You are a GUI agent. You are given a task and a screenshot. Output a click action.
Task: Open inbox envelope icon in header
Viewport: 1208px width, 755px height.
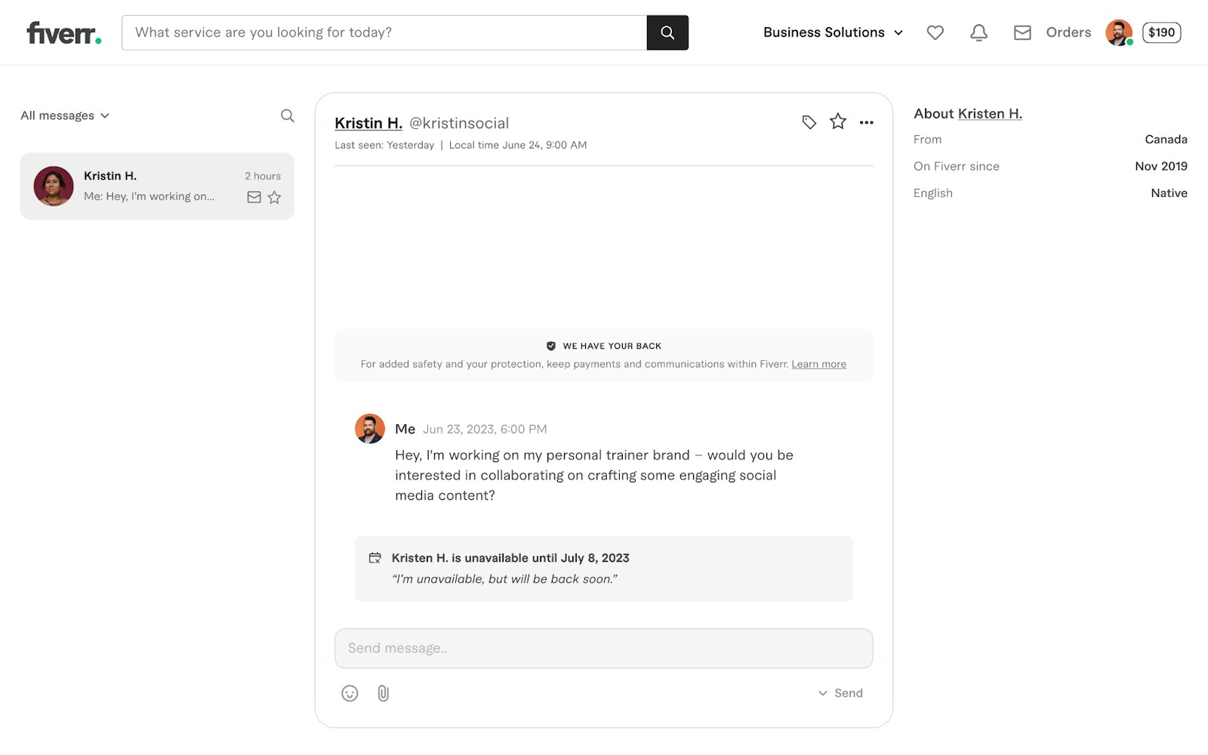click(1022, 32)
